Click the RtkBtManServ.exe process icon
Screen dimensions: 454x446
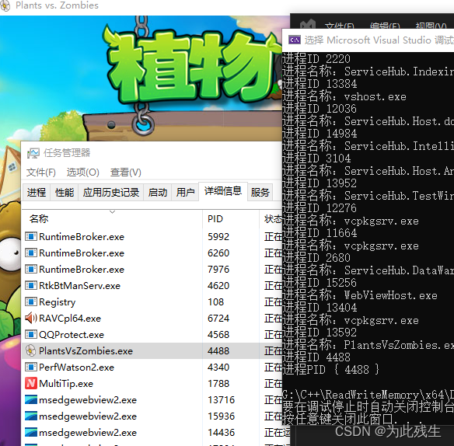[30, 285]
